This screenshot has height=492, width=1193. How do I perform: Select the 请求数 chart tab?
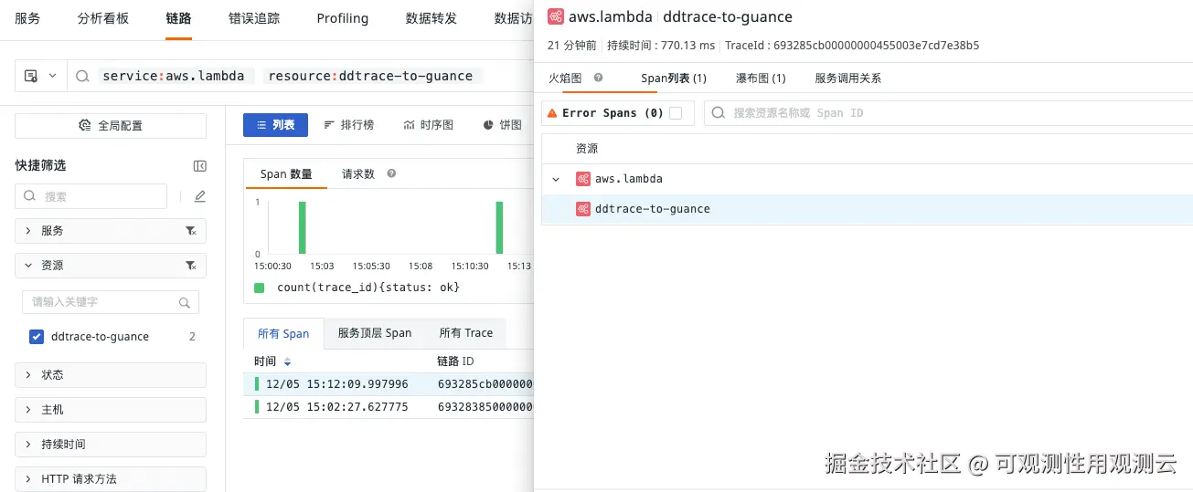coord(358,174)
